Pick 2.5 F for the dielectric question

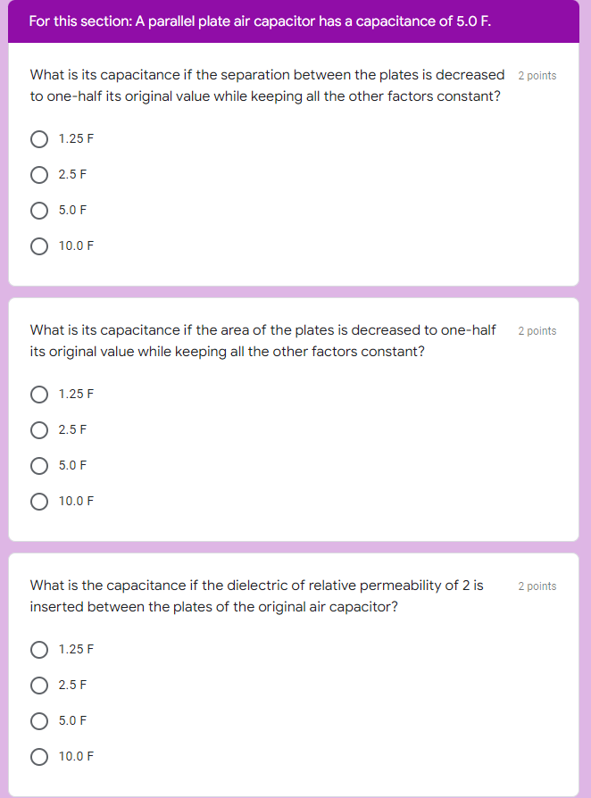tap(39, 686)
